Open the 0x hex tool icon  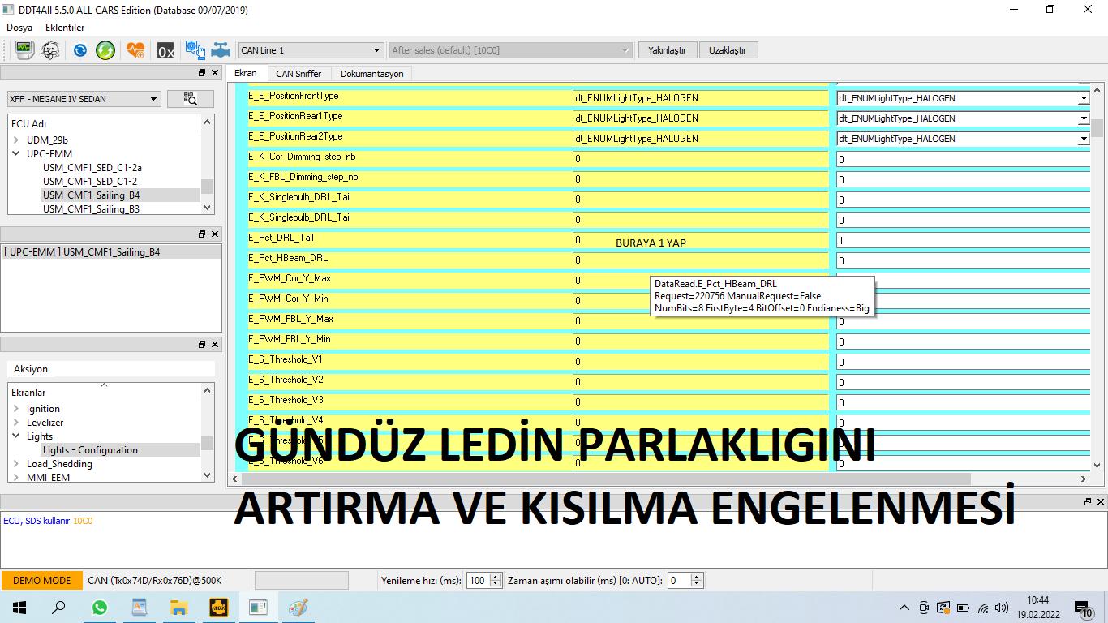(x=165, y=50)
